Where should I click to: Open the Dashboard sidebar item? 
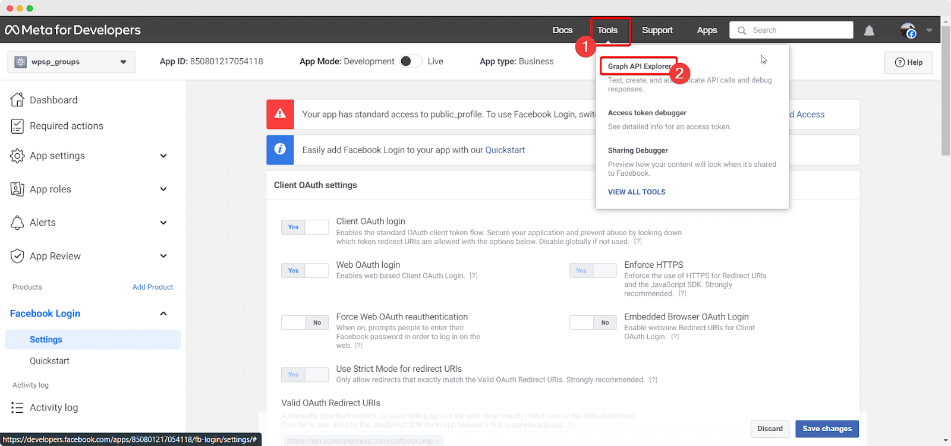(53, 100)
